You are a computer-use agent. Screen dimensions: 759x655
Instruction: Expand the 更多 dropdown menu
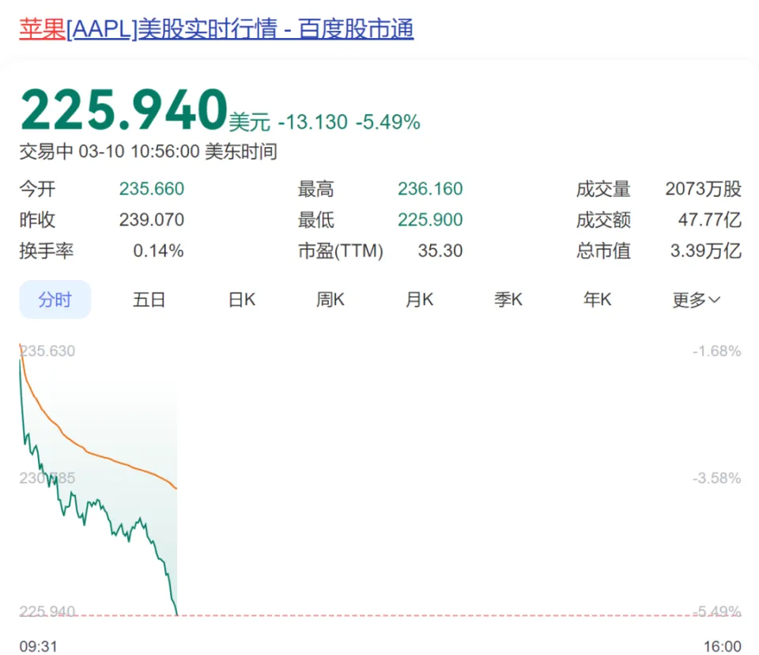pyautogui.click(x=696, y=300)
